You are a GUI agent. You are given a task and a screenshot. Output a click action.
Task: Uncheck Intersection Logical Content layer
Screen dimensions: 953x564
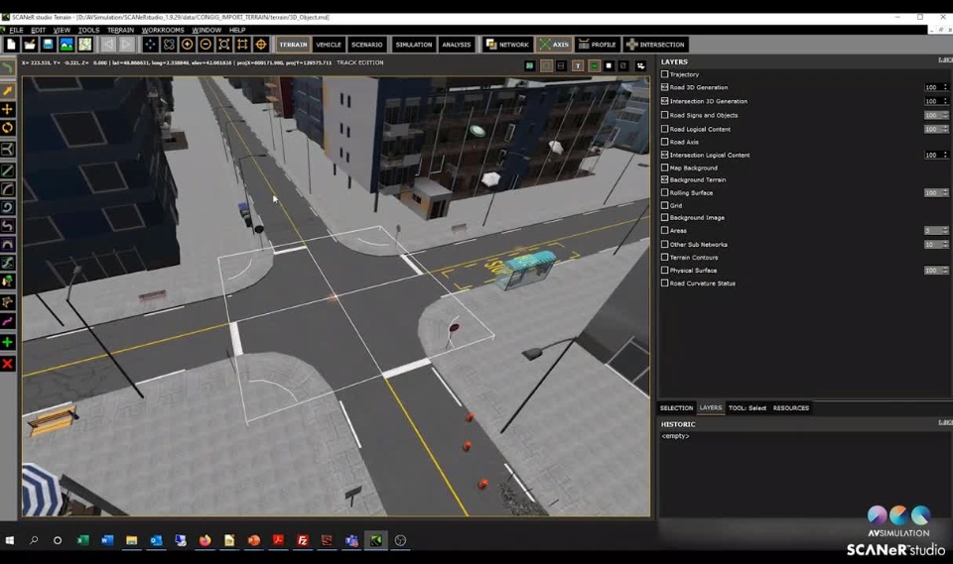pos(664,155)
